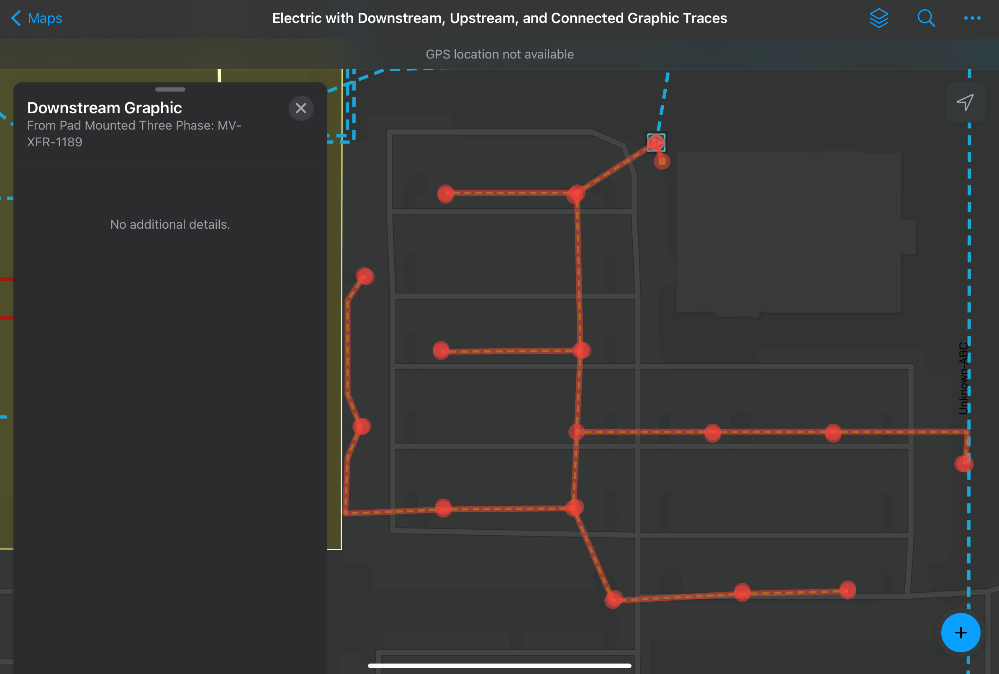The width and height of the screenshot is (999, 674).
Task: Tap the GPS location not available banner
Action: coord(500,54)
